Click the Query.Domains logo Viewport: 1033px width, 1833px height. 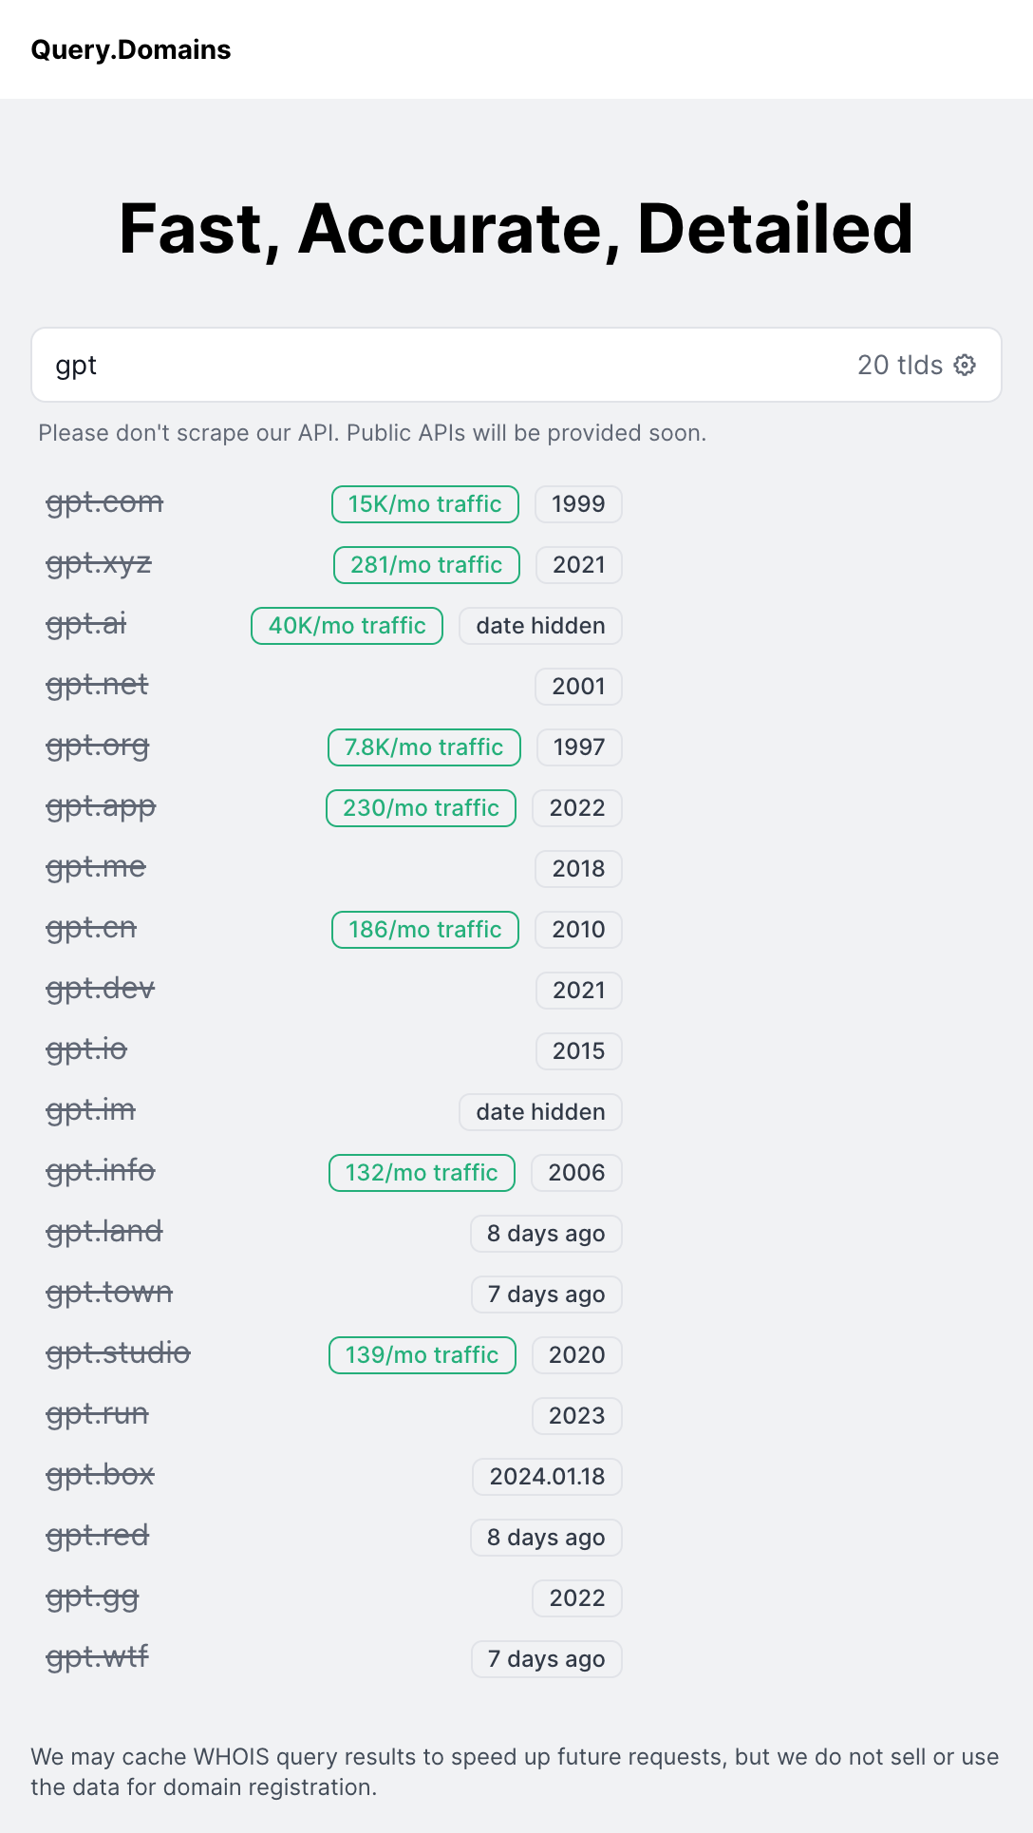(132, 49)
